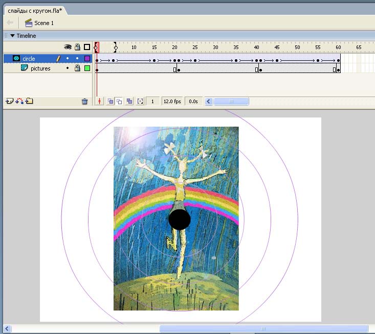Toggle show all layers as outlines
Viewport: 375px width, 334px height.
coord(87,47)
